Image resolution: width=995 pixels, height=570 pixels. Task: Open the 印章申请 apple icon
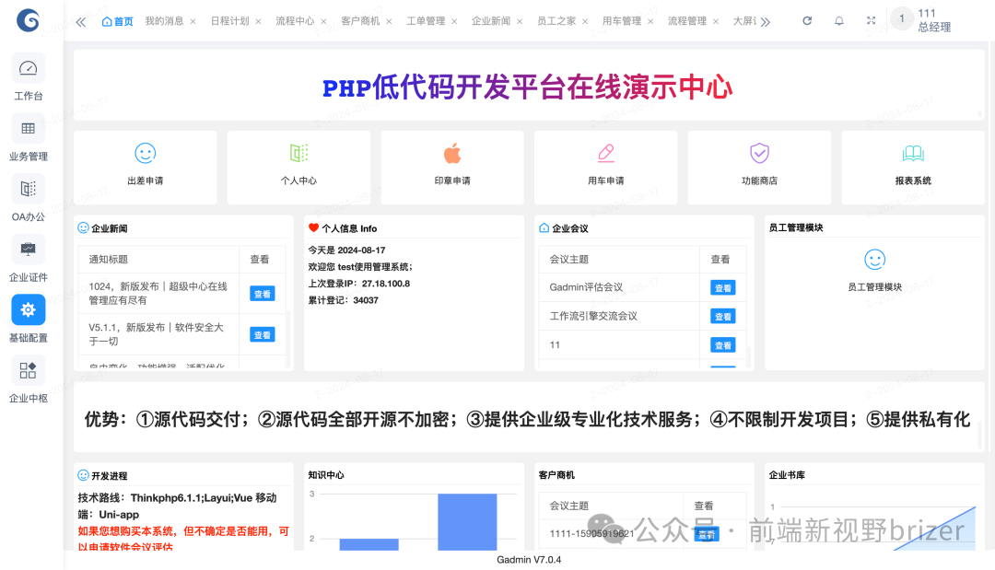pos(451,152)
